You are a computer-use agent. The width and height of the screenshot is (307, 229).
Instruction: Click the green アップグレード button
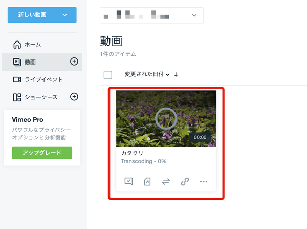tap(42, 153)
